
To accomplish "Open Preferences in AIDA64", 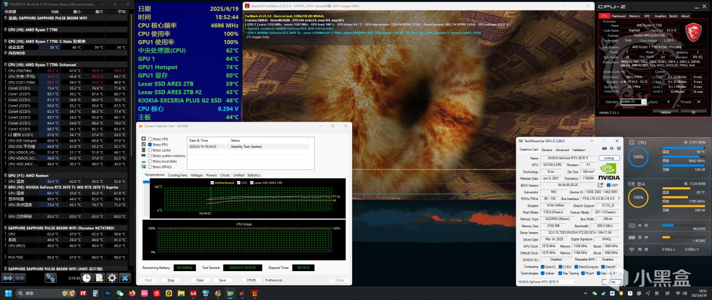I will click(x=274, y=280).
